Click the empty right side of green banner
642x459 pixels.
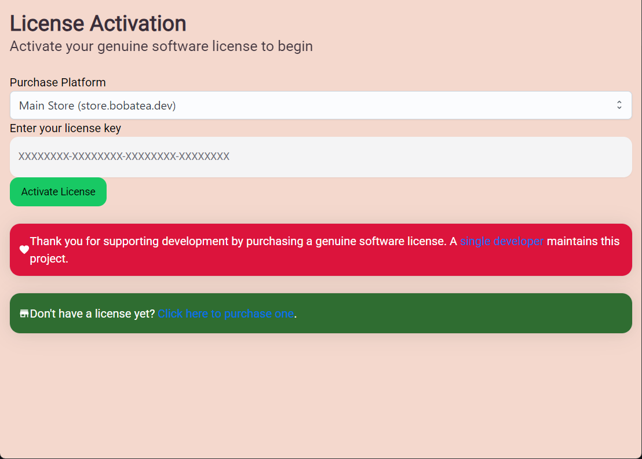tap(493, 314)
